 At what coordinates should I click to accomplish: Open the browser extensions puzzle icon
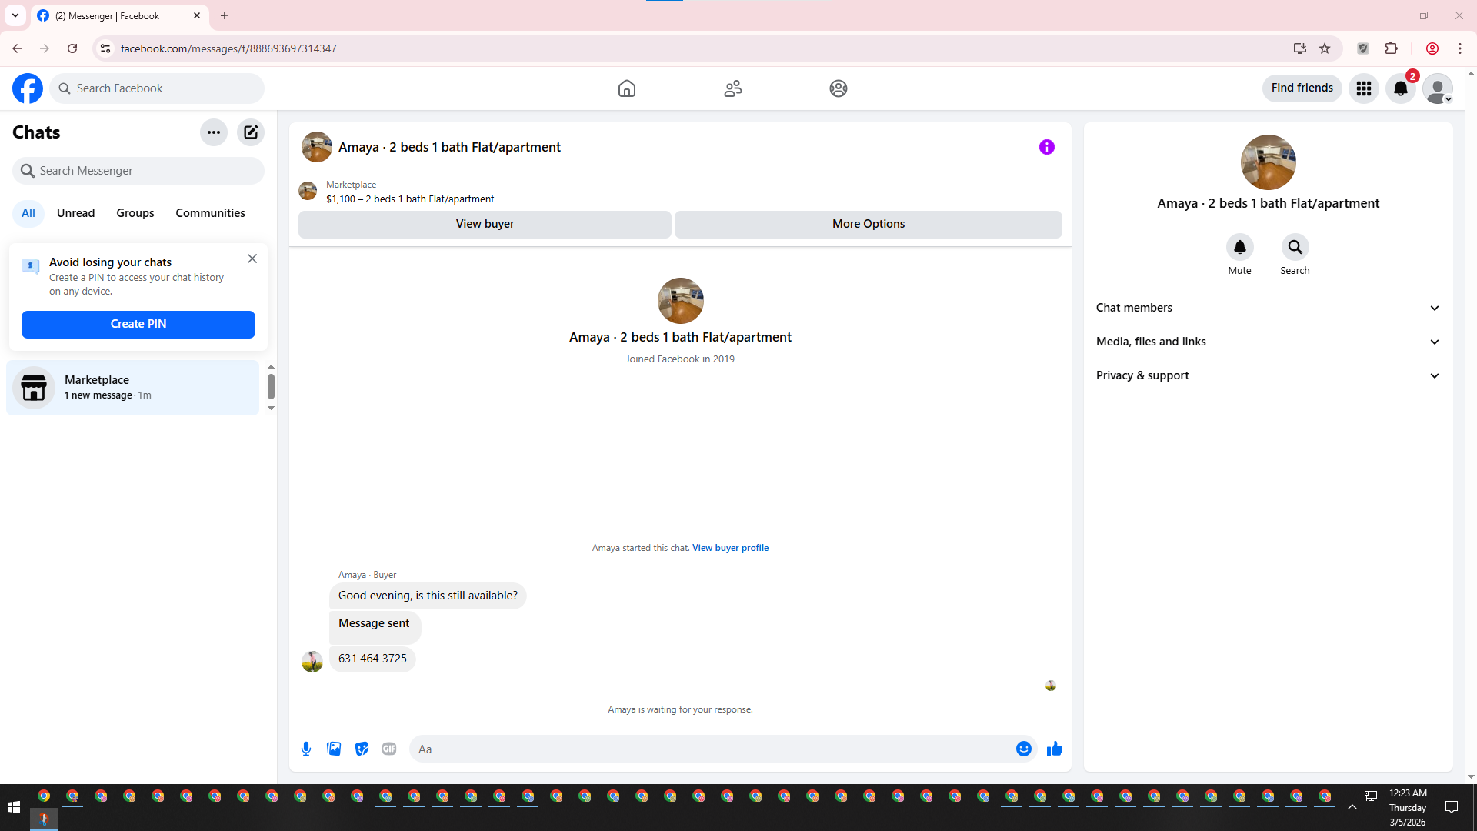click(x=1392, y=48)
